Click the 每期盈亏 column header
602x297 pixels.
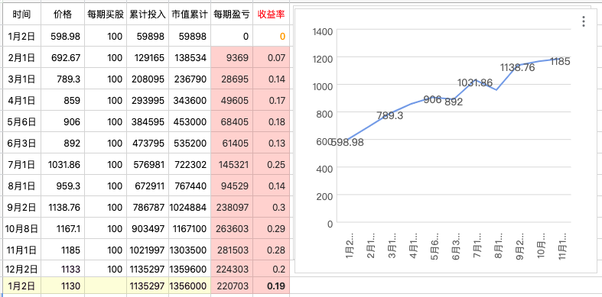(232, 15)
